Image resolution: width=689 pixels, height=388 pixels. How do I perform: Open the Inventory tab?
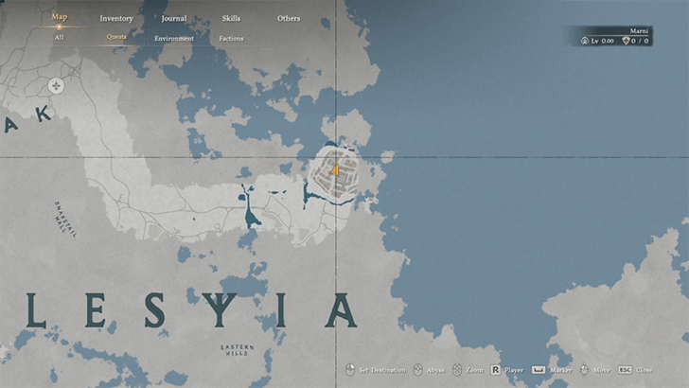(x=116, y=18)
